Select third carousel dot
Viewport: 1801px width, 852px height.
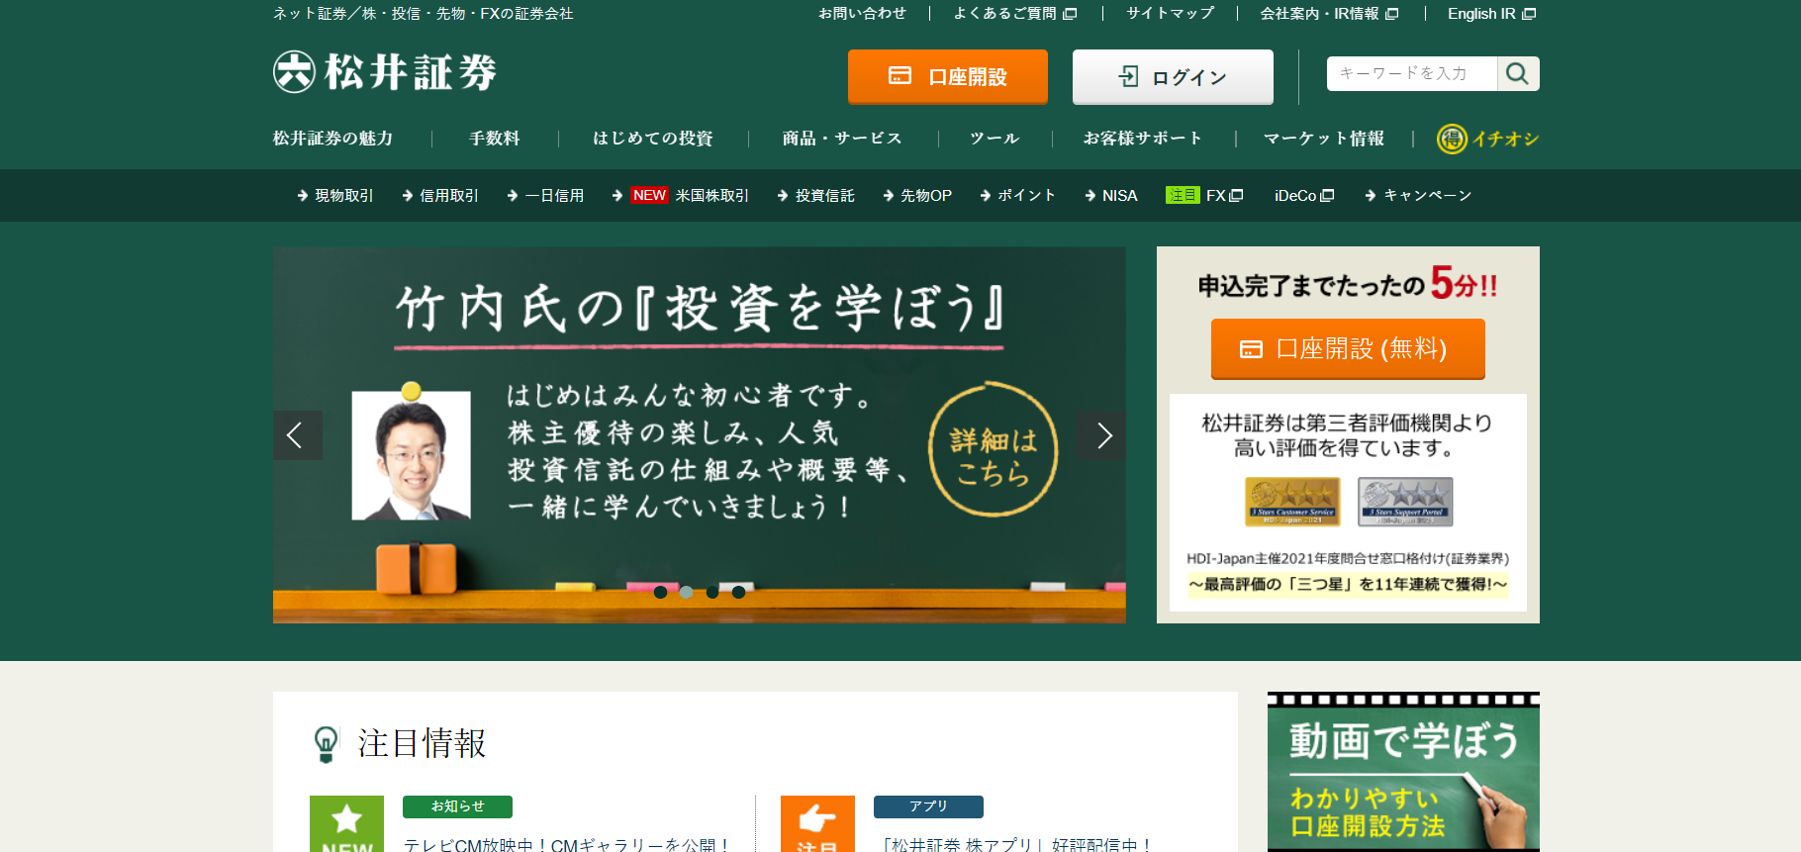click(712, 592)
